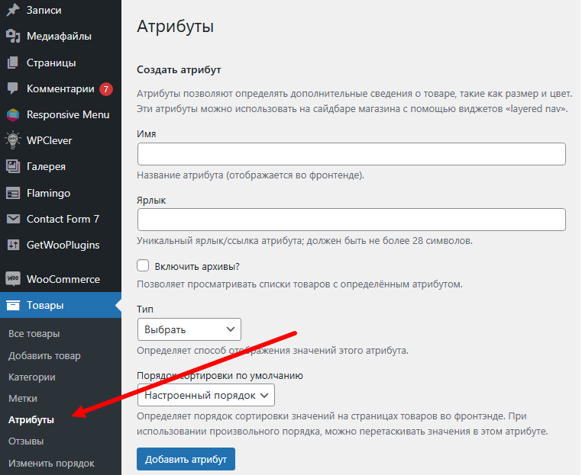Open the Комментарии speech bubble icon

[x=13, y=88]
